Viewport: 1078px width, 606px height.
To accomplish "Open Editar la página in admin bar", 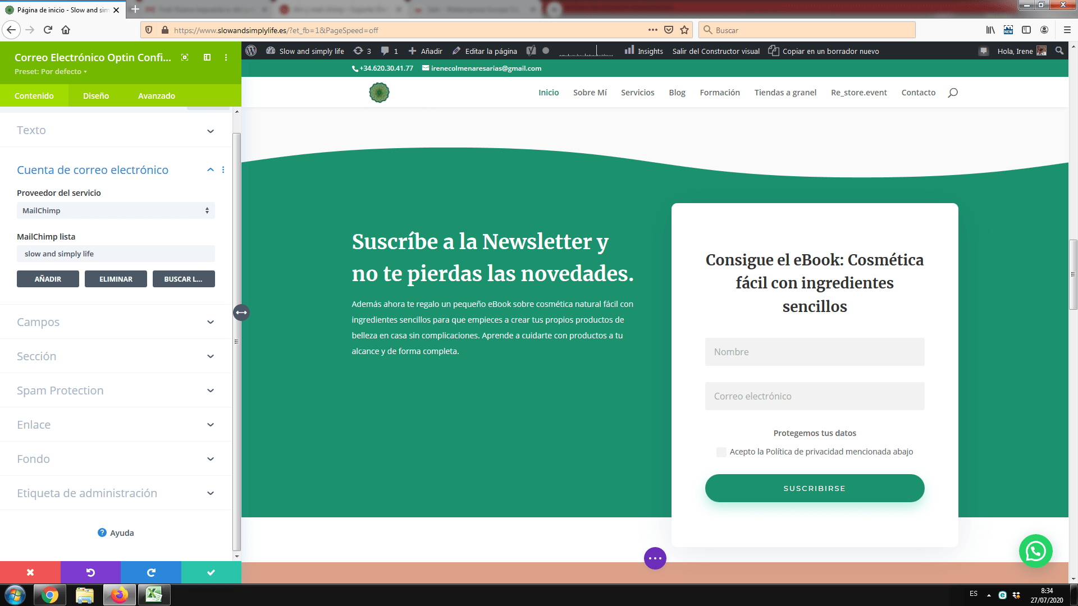I will tap(485, 51).
